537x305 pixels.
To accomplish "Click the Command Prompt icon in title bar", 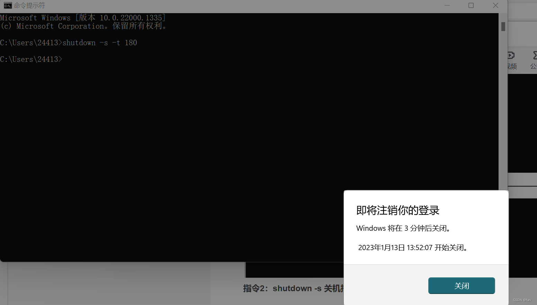I will tap(8, 5).
